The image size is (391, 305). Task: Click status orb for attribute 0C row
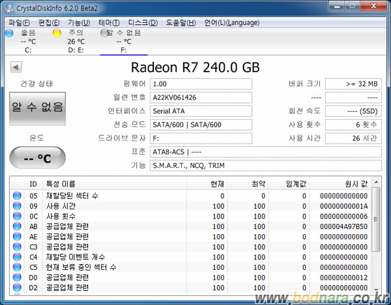[17, 216]
